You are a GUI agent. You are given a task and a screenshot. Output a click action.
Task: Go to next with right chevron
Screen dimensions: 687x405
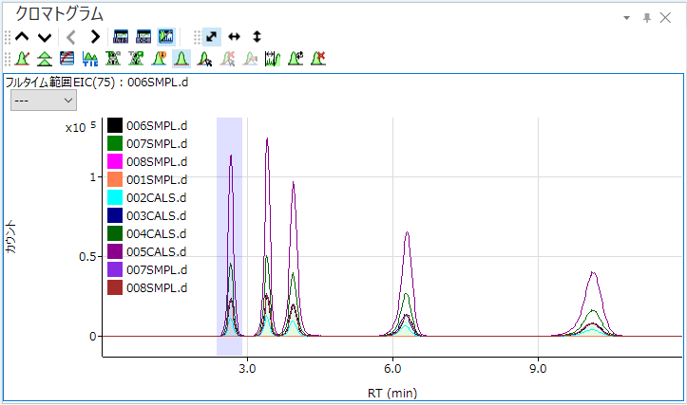tap(95, 37)
